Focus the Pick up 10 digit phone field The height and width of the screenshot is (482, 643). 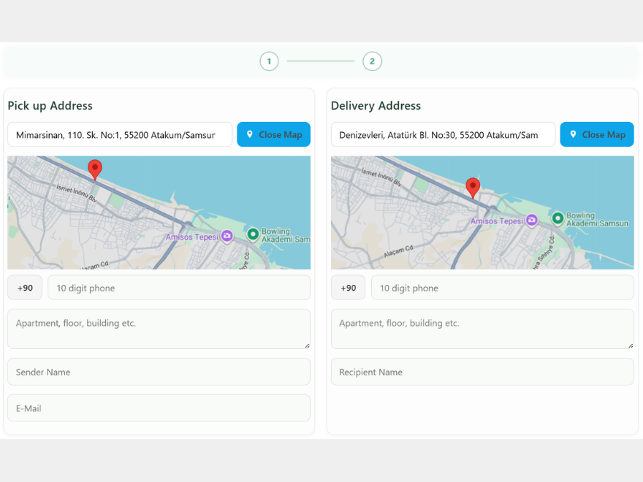click(179, 288)
